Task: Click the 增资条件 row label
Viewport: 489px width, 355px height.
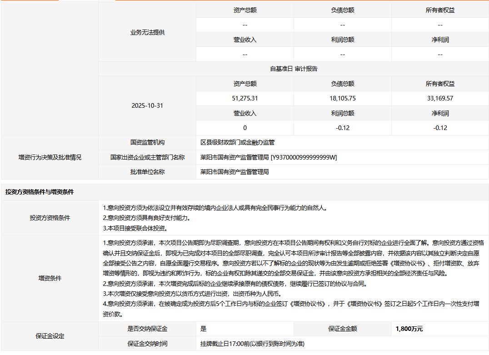Action: tap(50, 278)
